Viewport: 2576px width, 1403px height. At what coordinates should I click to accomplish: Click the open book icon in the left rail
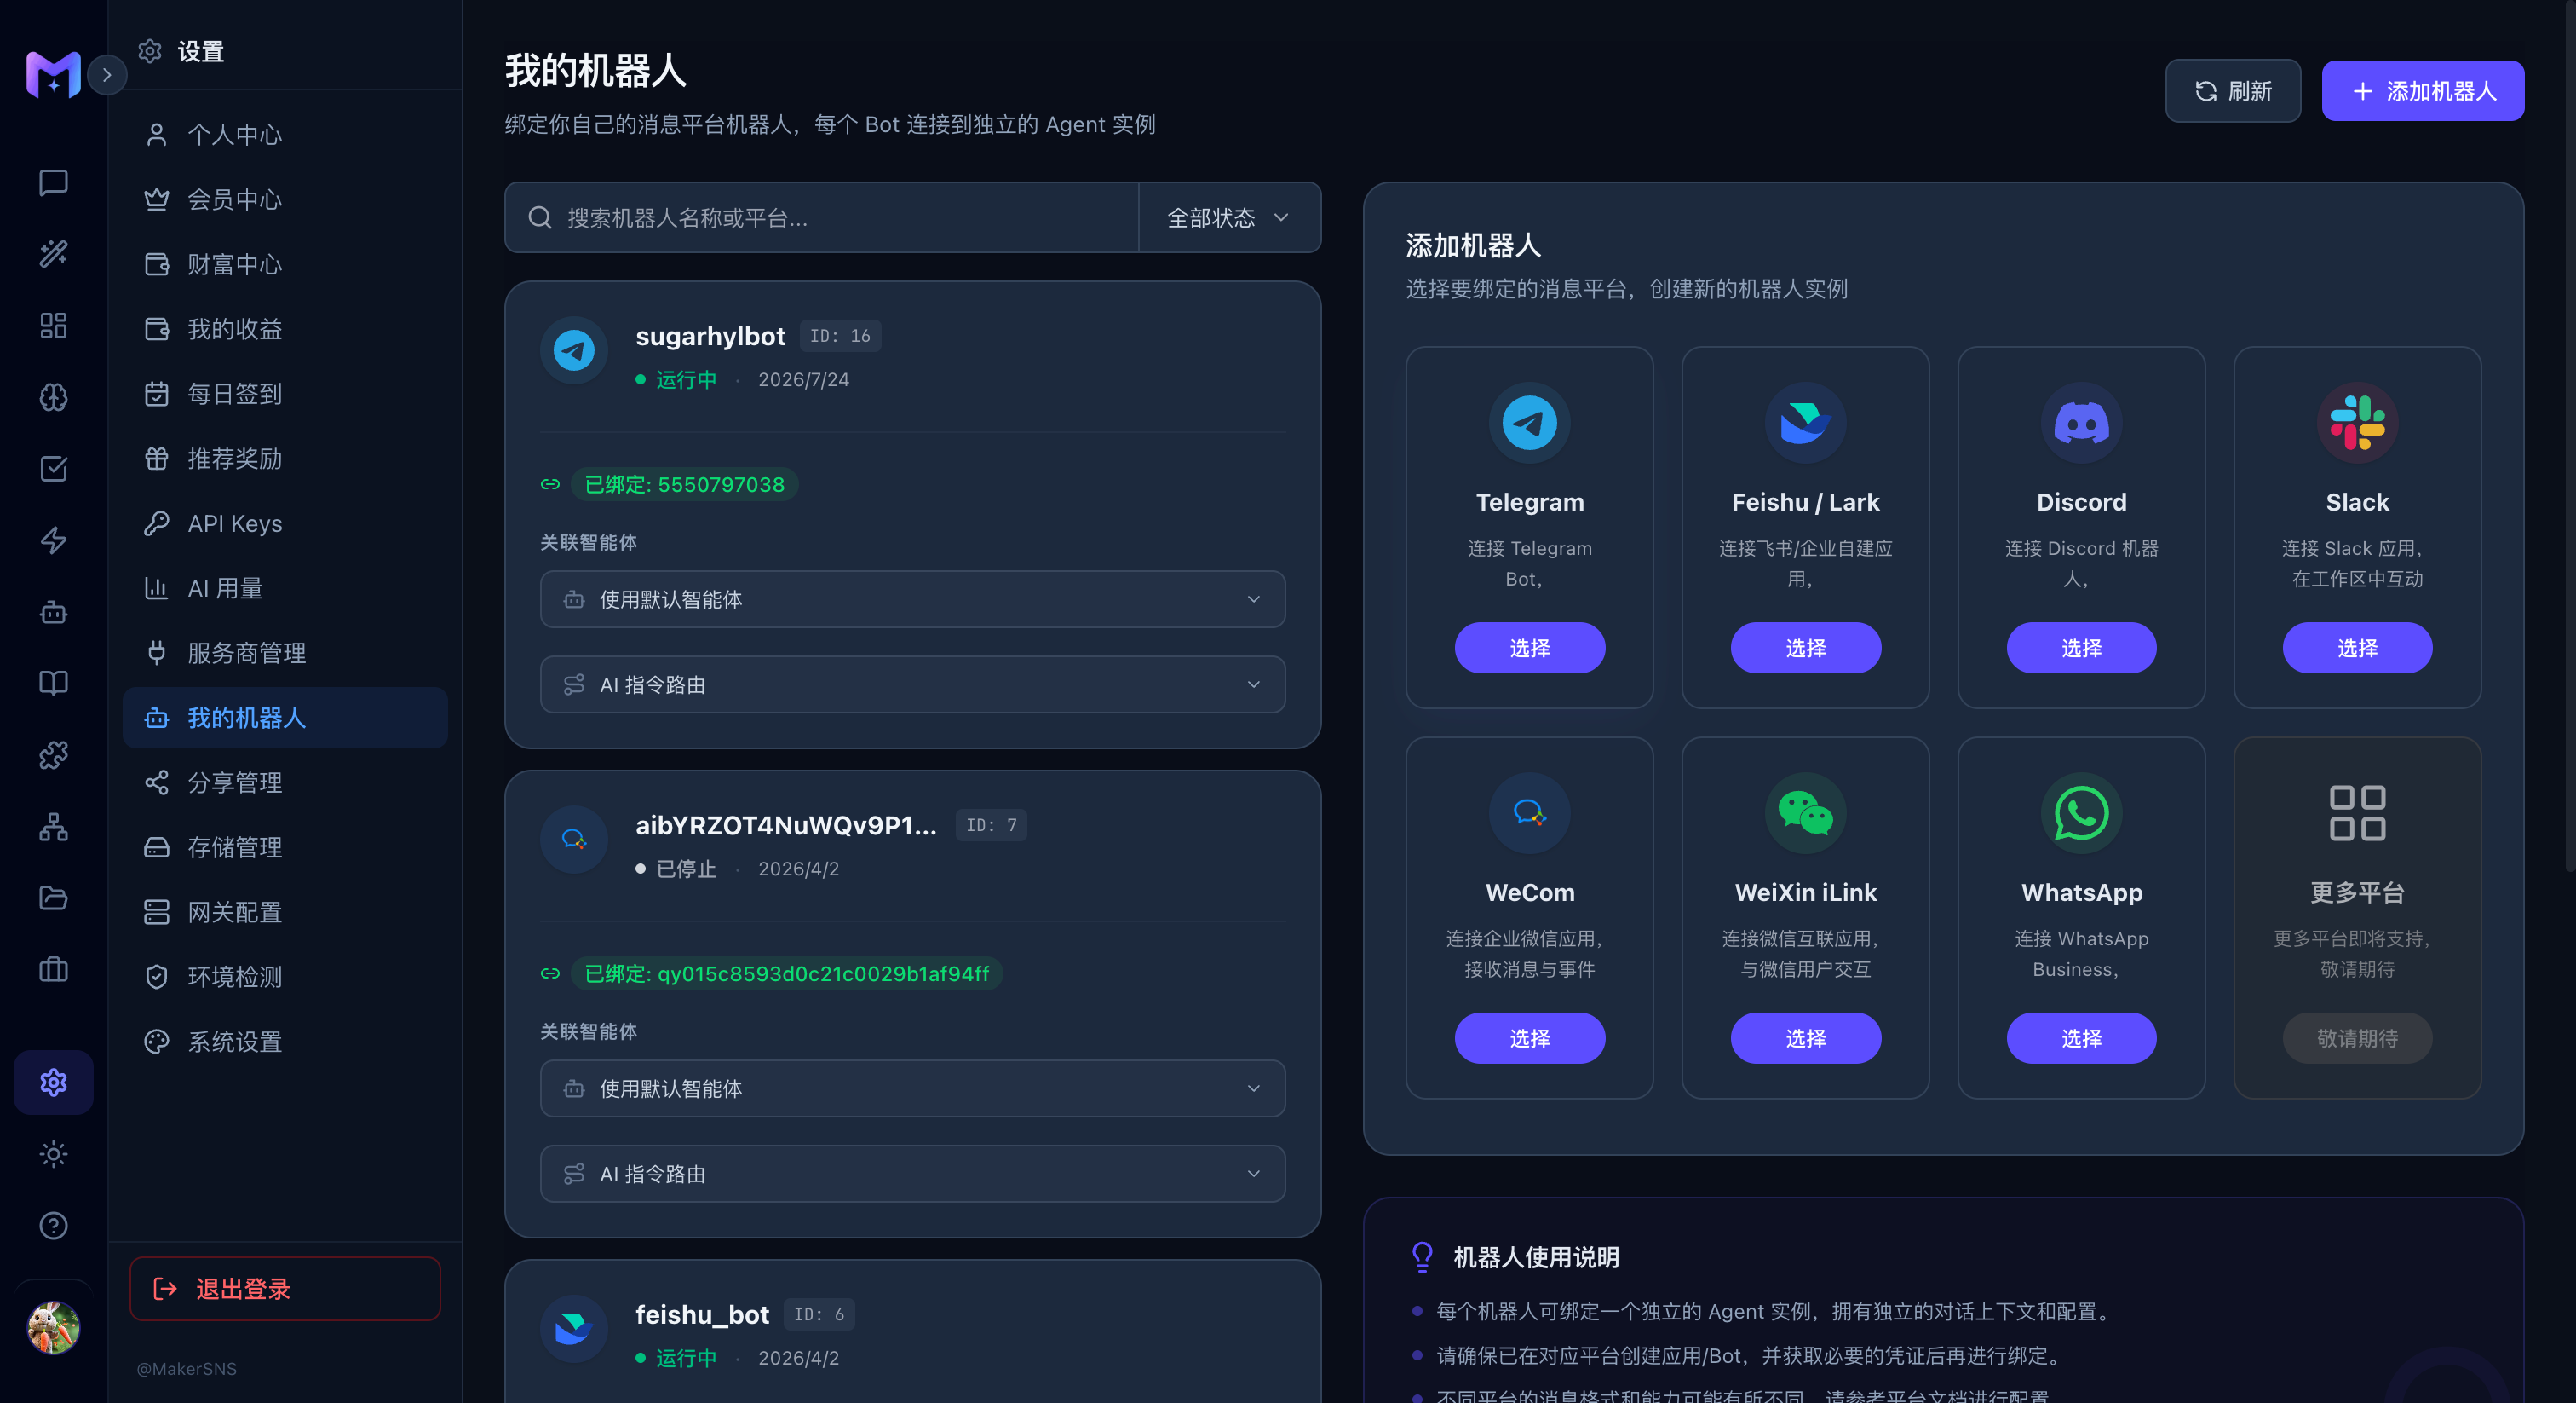53,684
